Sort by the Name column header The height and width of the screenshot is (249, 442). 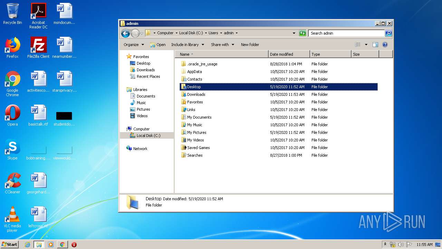pyautogui.click(x=222, y=54)
